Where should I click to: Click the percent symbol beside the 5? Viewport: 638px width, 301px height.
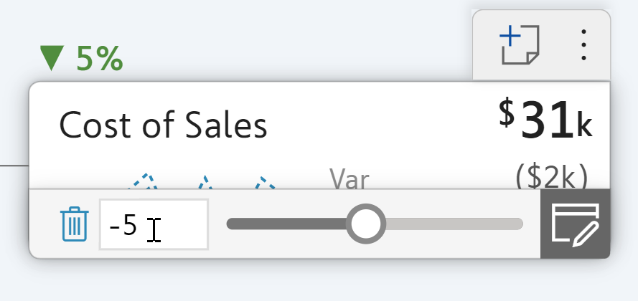[x=109, y=59]
